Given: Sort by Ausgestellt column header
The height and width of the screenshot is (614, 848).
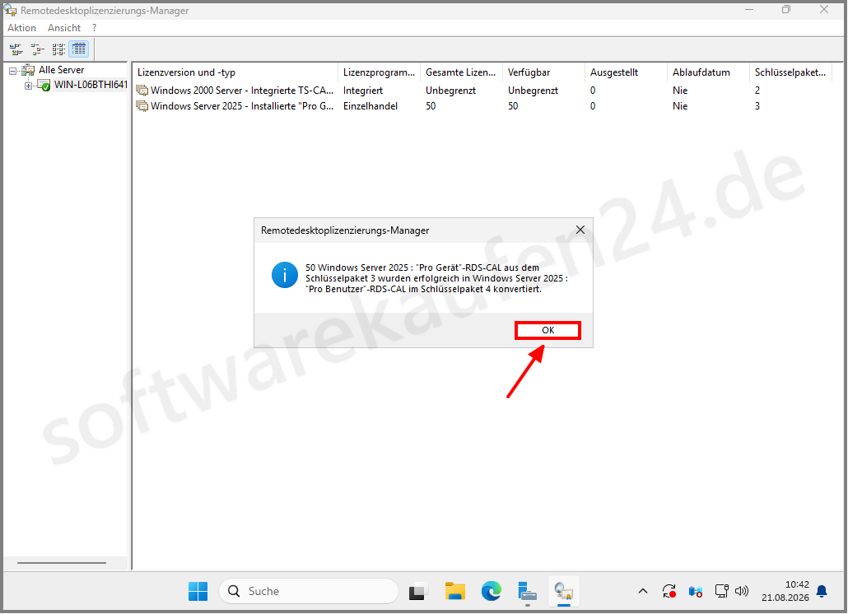Looking at the screenshot, I should tap(627, 72).
